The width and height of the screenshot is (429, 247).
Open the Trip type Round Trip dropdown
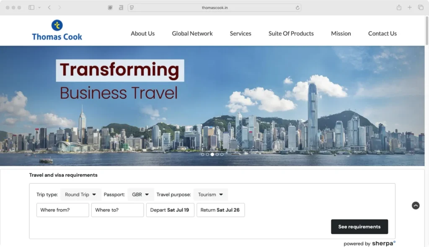80,194
